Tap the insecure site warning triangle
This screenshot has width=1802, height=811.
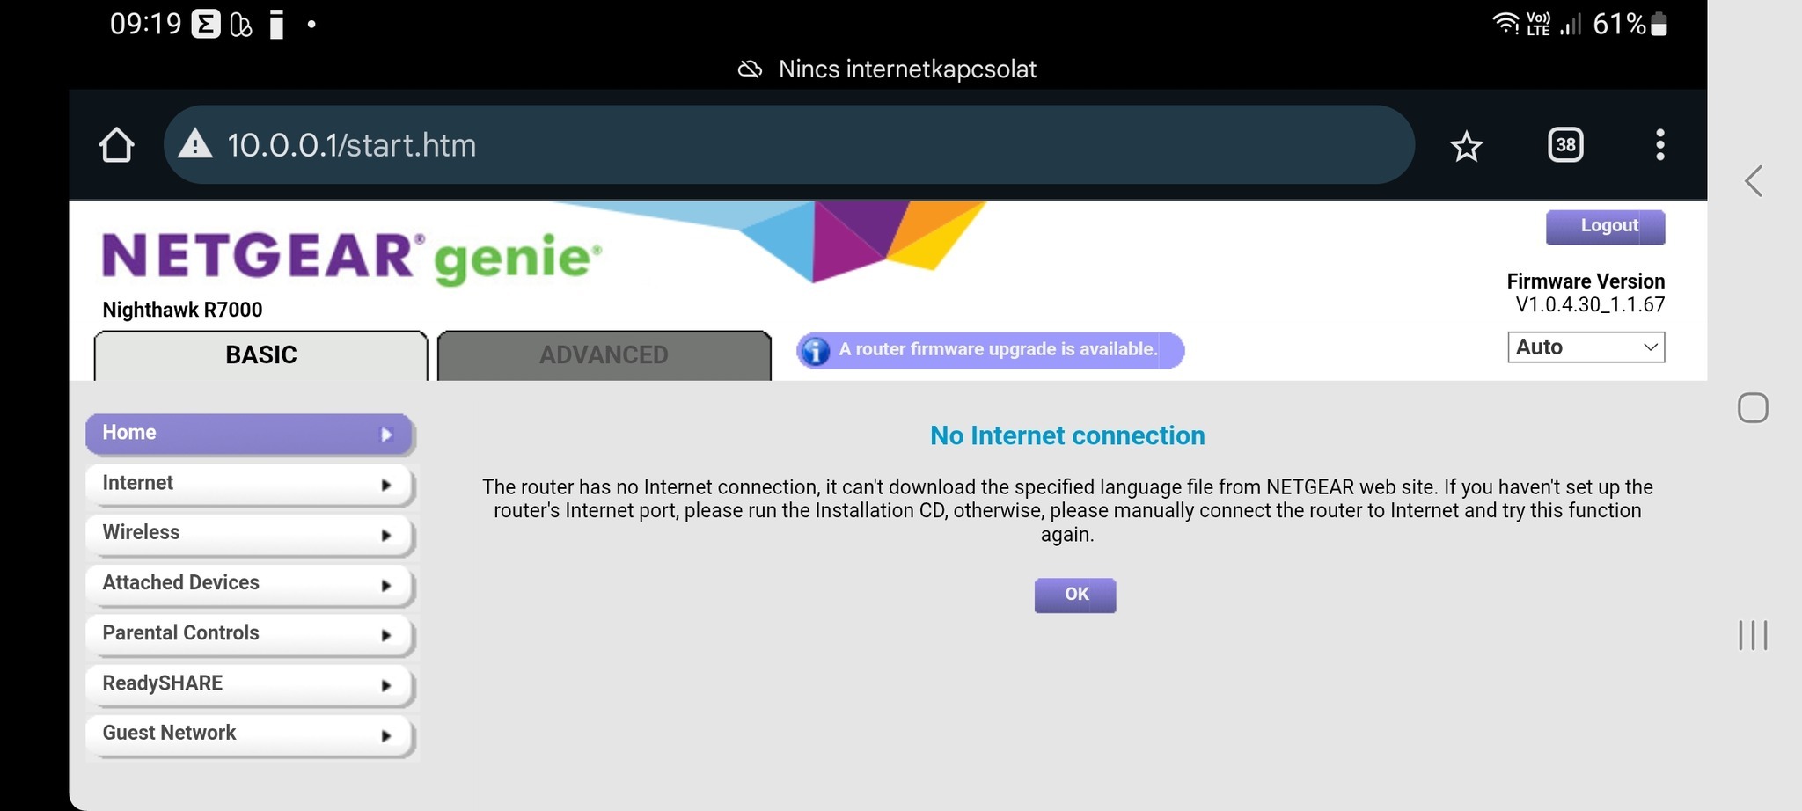[x=195, y=143]
